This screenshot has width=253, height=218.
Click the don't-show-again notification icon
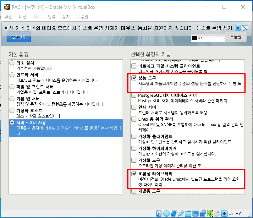245,28
